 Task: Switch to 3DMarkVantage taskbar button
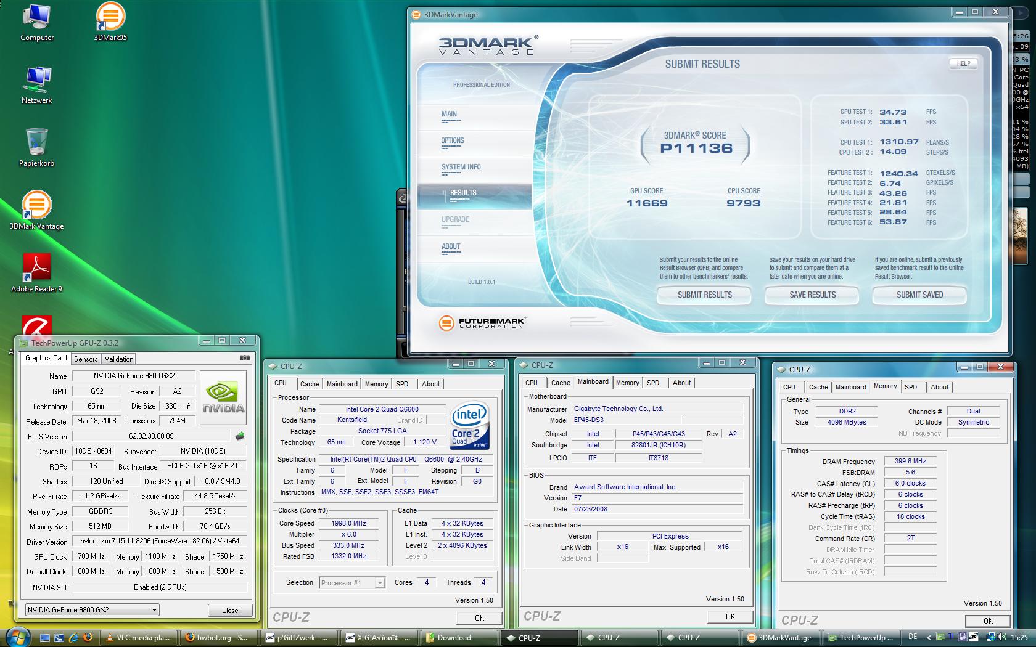pyautogui.click(x=781, y=638)
